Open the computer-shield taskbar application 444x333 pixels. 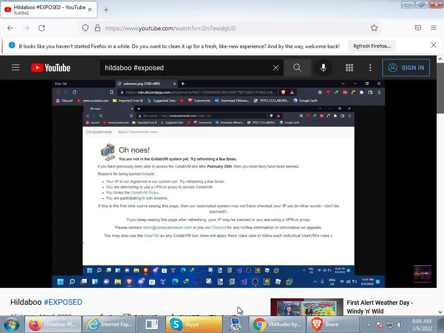click(x=235, y=324)
